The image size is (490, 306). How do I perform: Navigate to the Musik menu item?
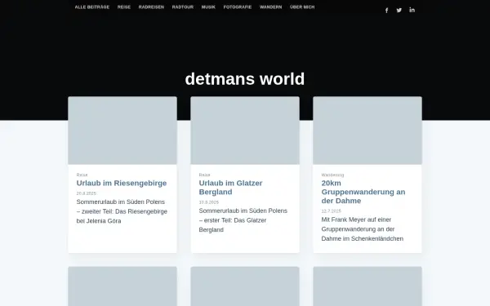pyautogui.click(x=208, y=7)
